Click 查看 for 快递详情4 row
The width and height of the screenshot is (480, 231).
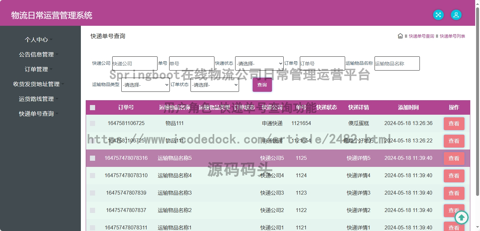click(x=454, y=176)
